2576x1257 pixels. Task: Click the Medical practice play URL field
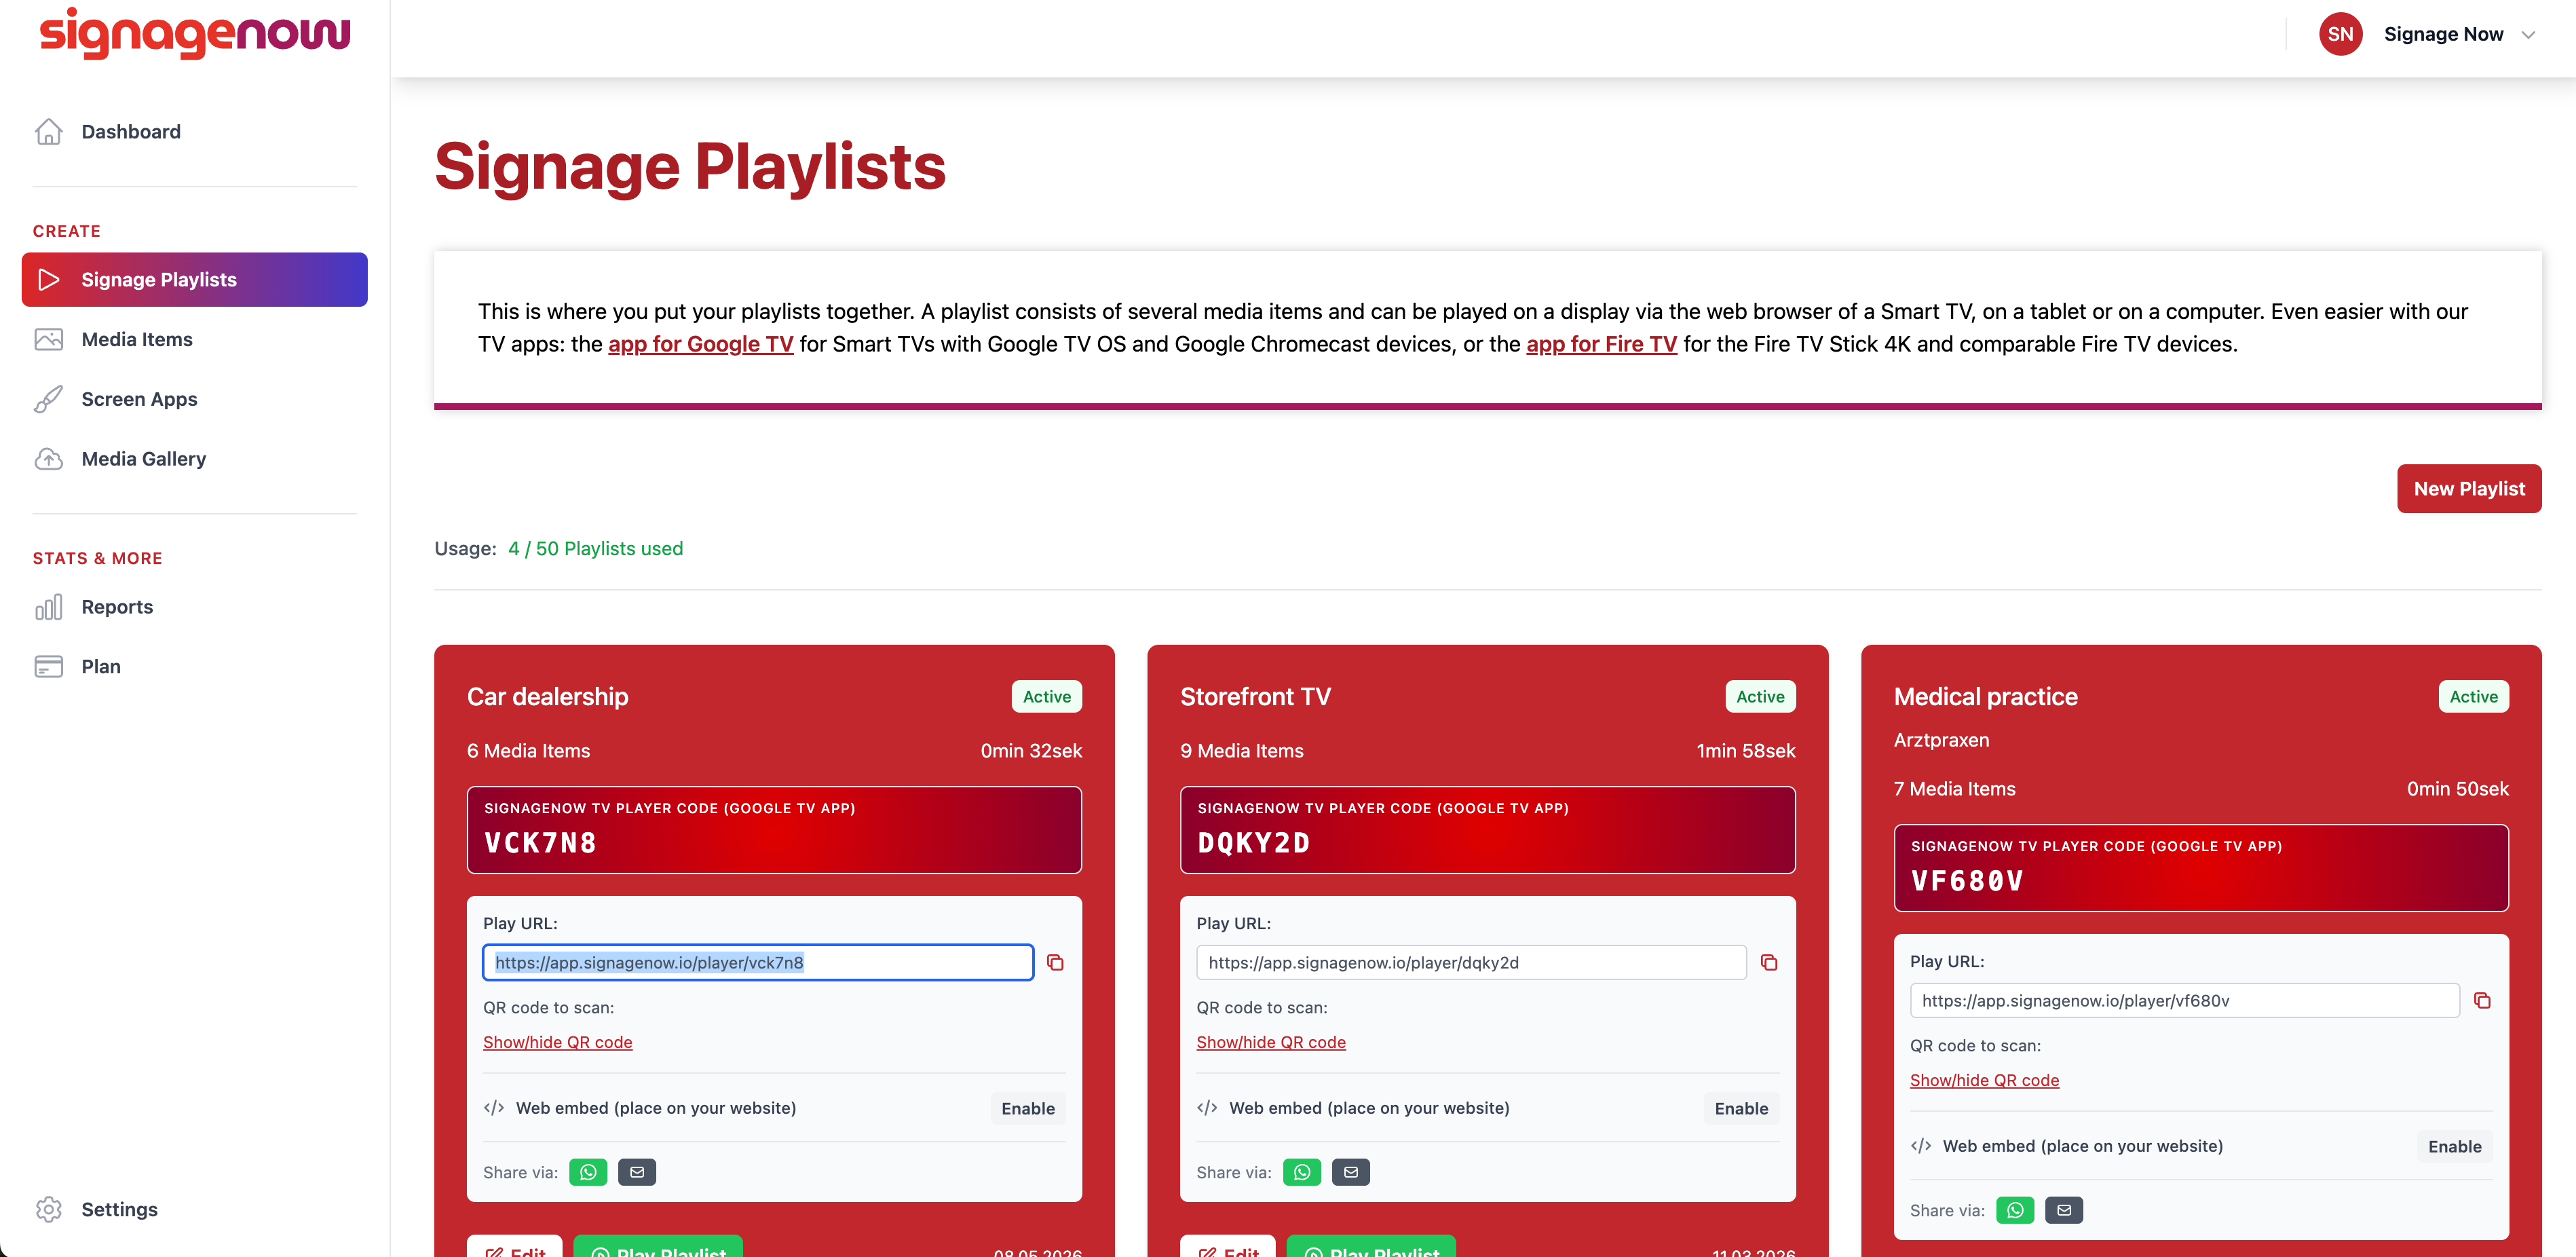click(x=2184, y=1000)
